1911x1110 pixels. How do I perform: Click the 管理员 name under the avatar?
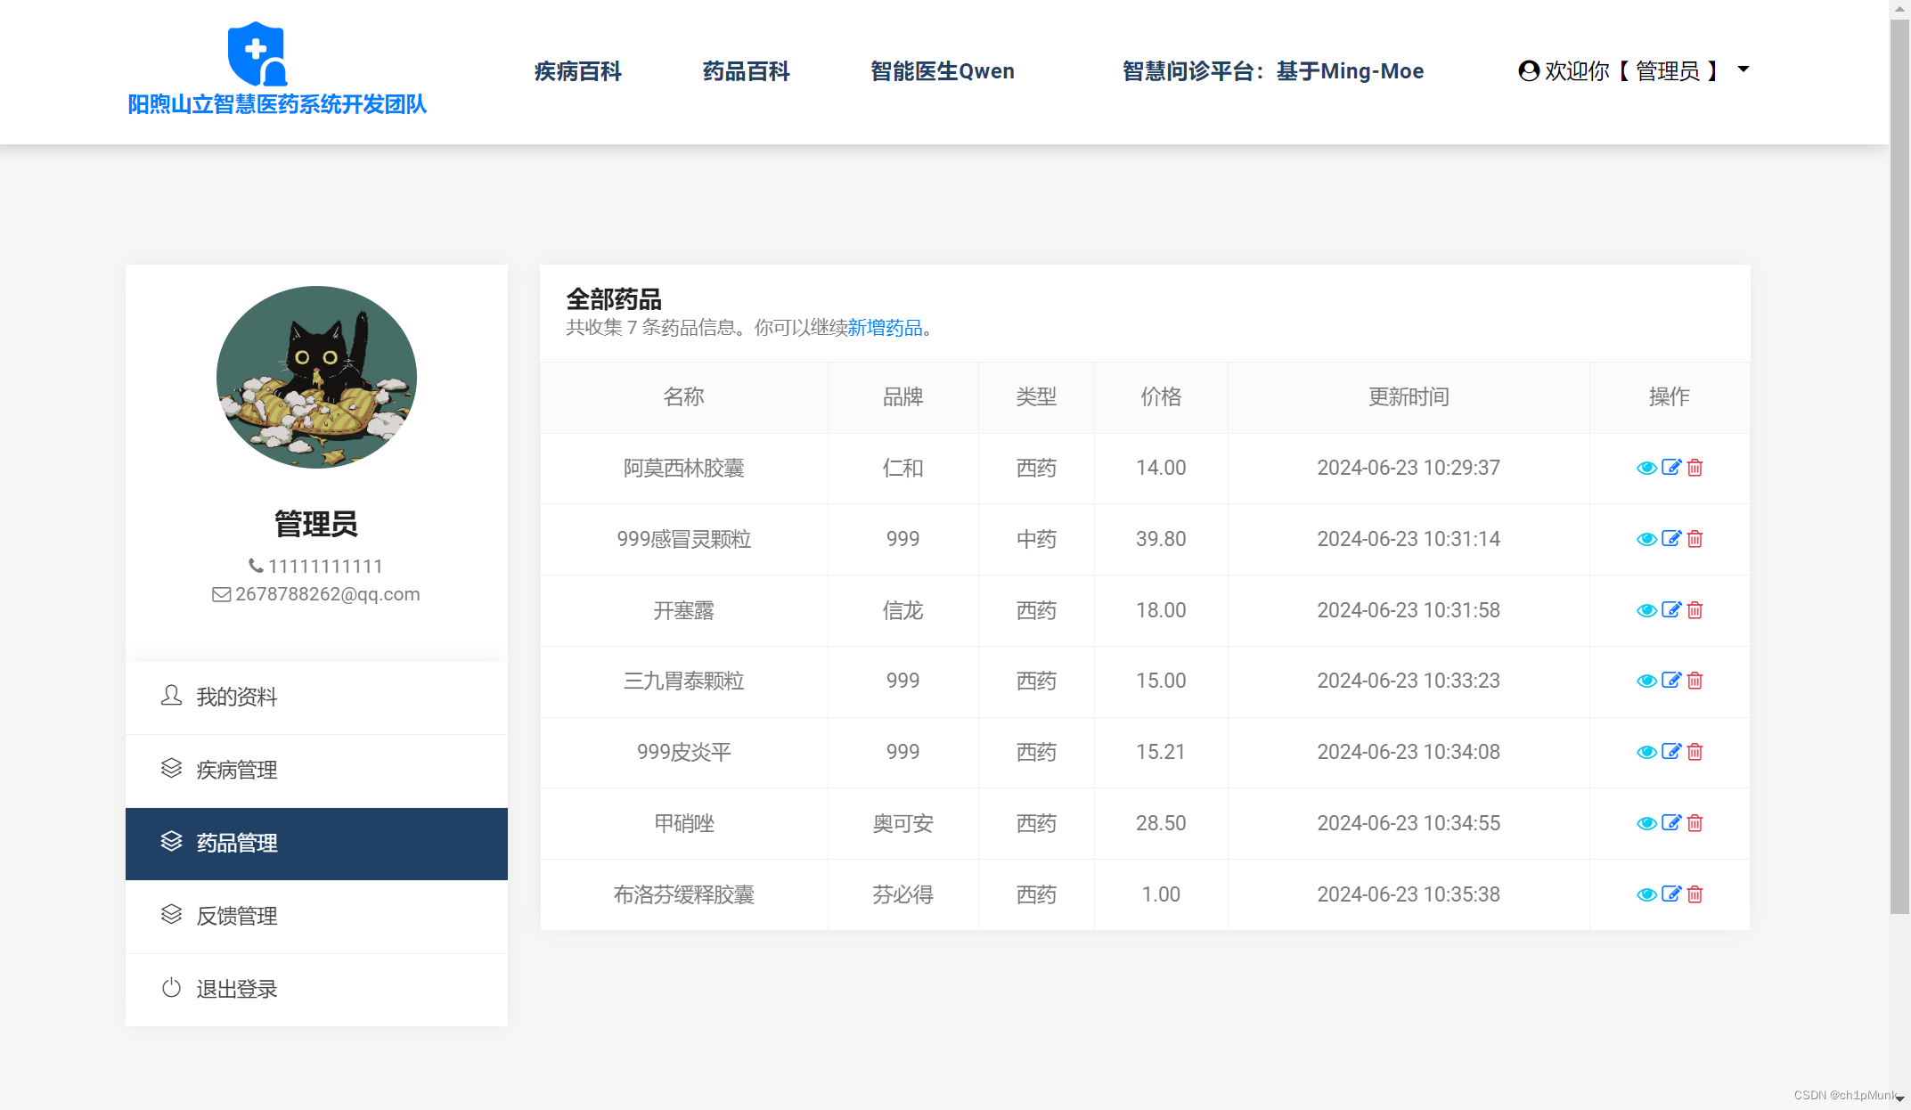point(316,524)
